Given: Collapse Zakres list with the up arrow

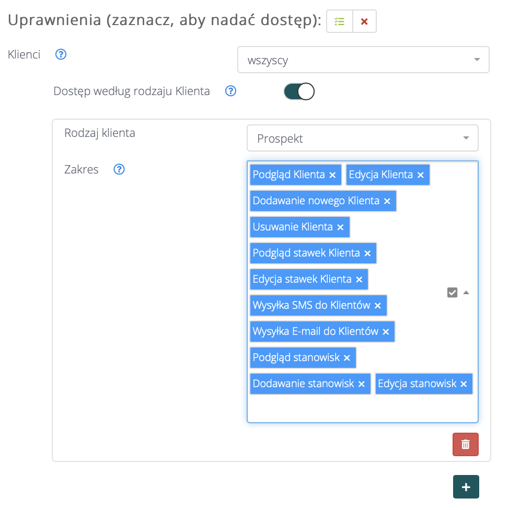Looking at the screenshot, I should tap(466, 293).
